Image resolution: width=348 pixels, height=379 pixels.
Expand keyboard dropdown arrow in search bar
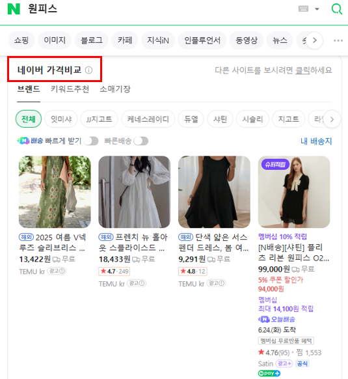click(x=317, y=9)
